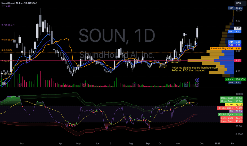Click the Lower Band 45.49 label
247x146 pixels.
tap(231, 121)
